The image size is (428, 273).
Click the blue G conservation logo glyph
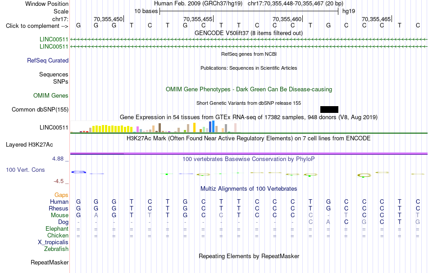78,172
